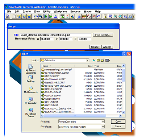Click the File Select... button
Screen dimensions: 142x140
(103, 35)
